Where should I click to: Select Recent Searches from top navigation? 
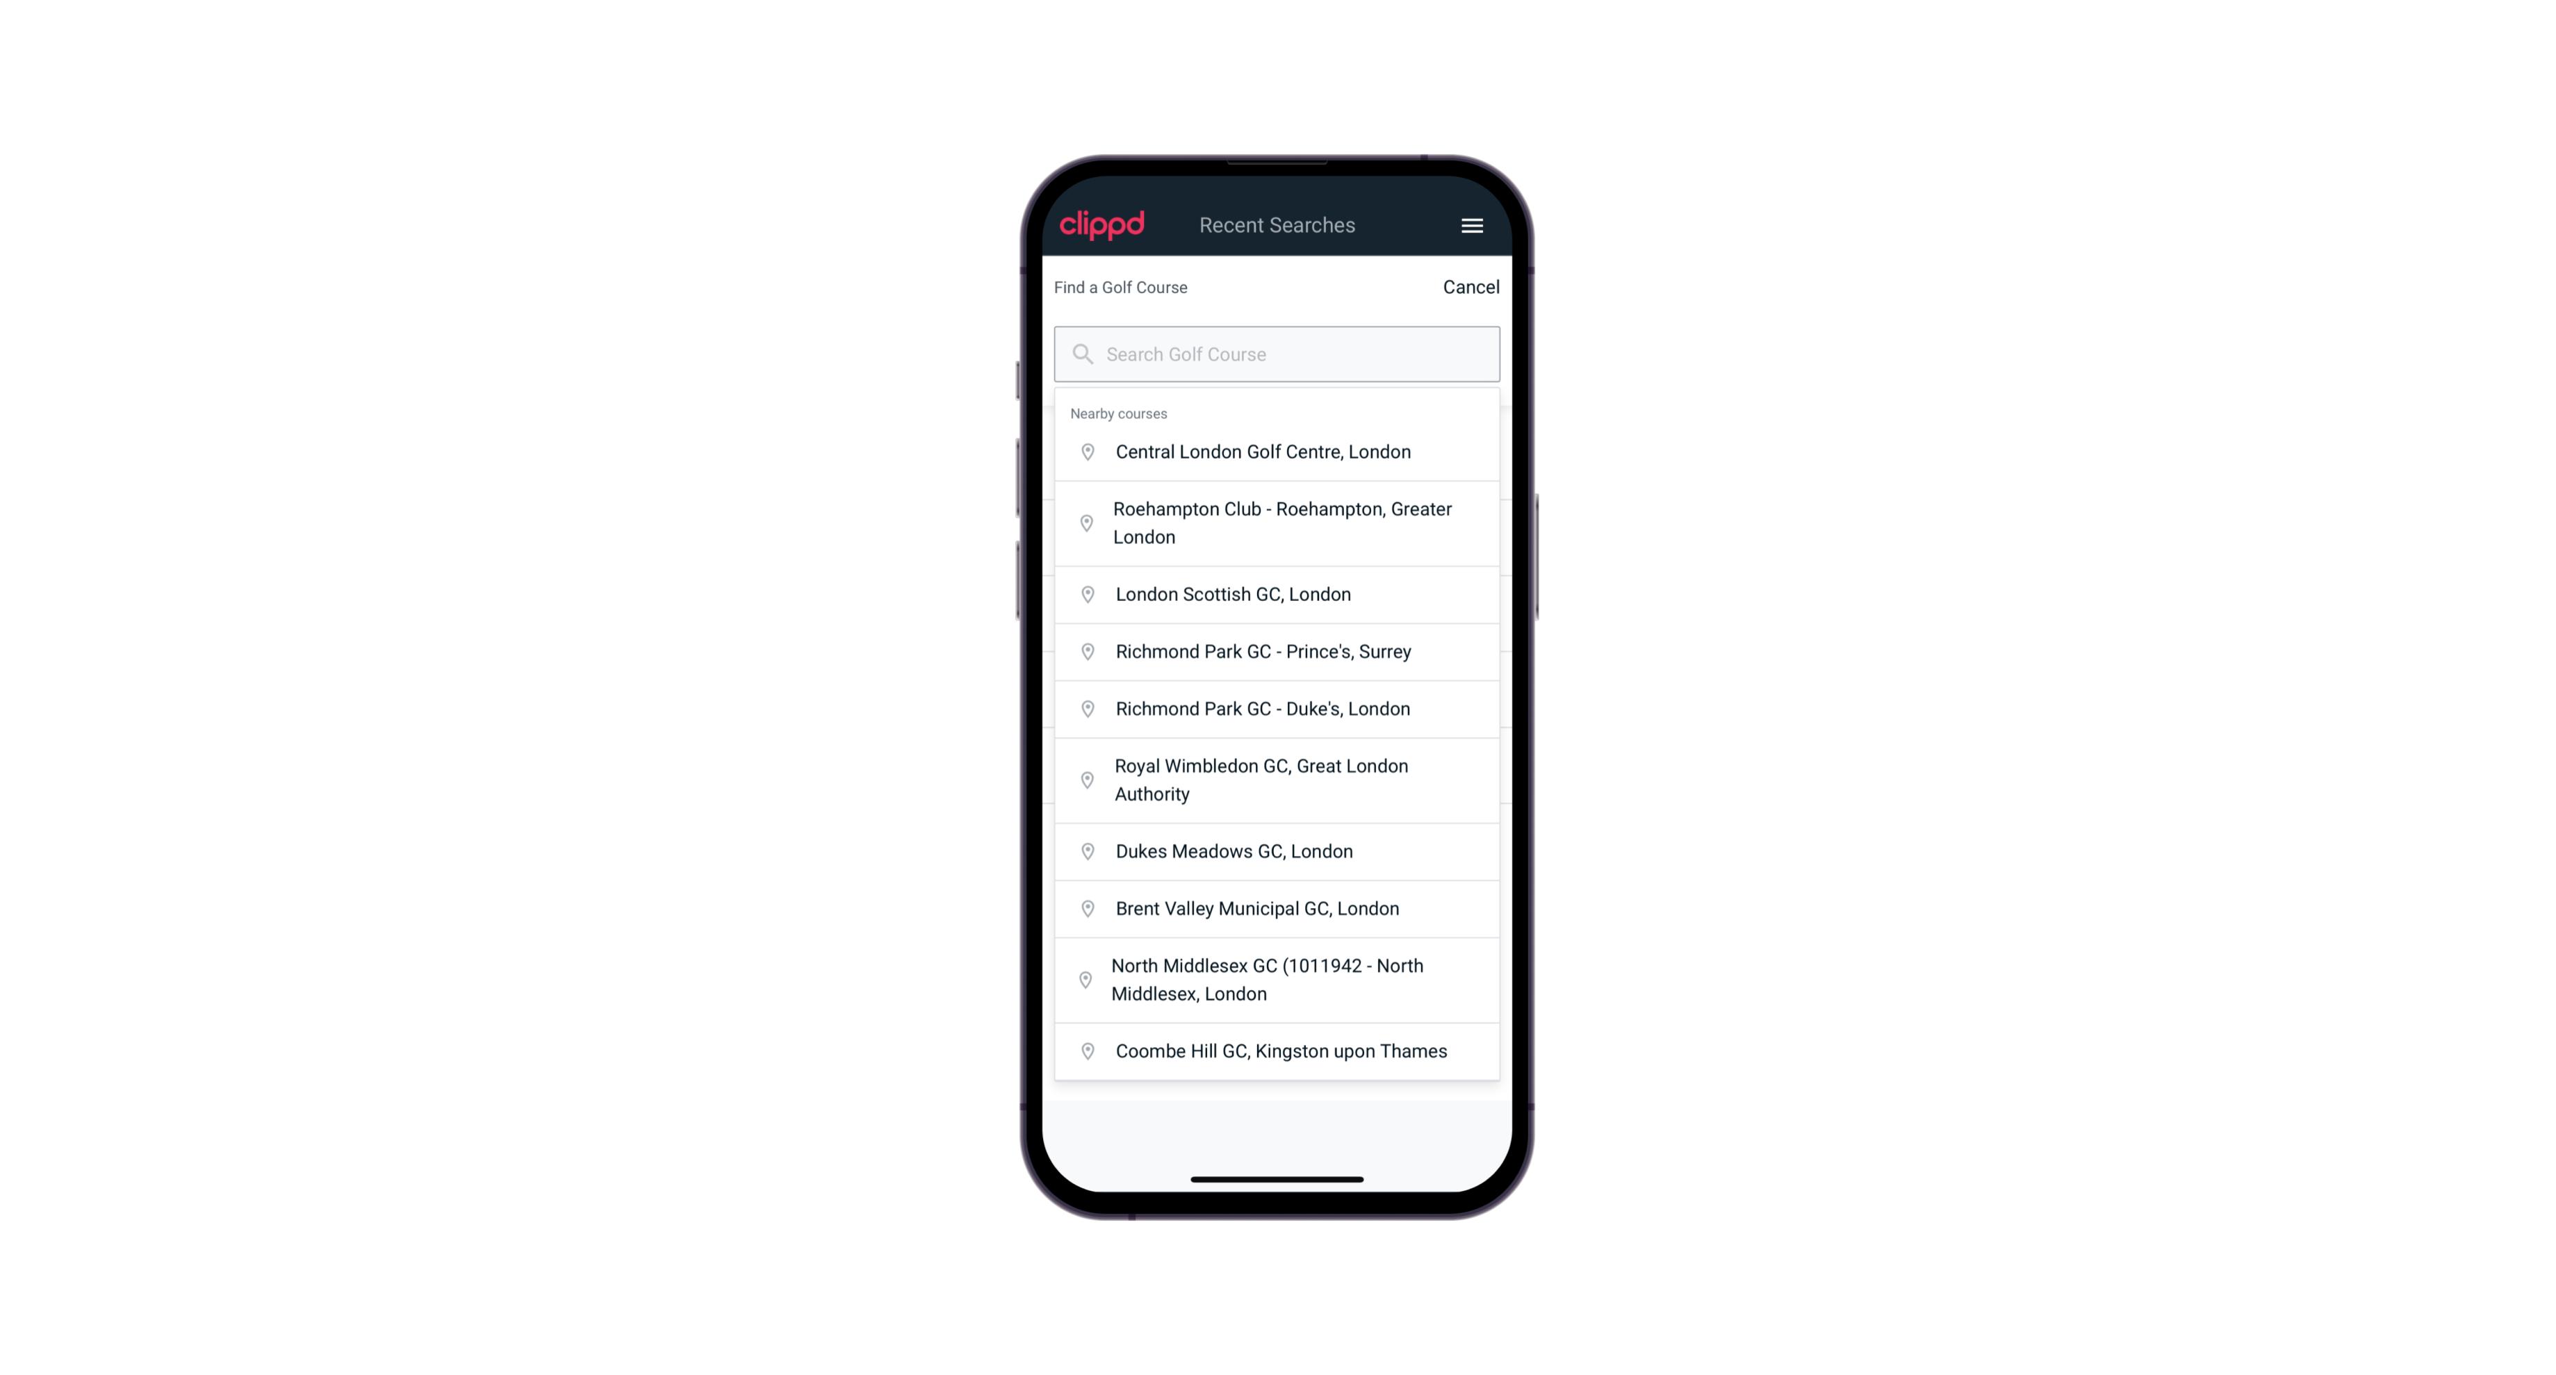(x=1277, y=225)
